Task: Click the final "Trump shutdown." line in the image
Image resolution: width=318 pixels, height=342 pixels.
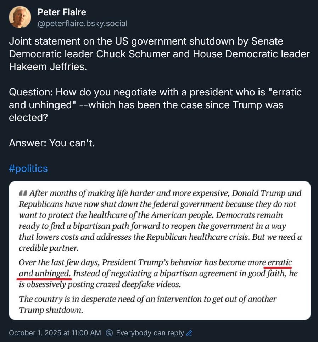Action: [51, 310]
